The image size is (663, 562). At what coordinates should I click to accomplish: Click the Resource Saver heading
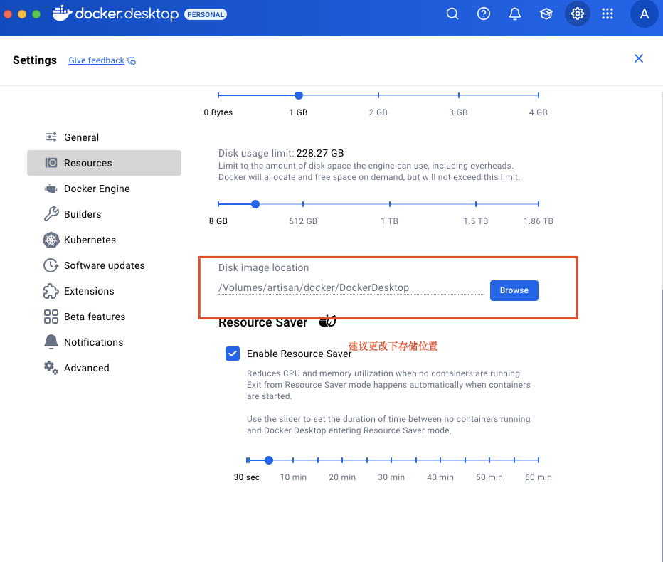coord(262,323)
